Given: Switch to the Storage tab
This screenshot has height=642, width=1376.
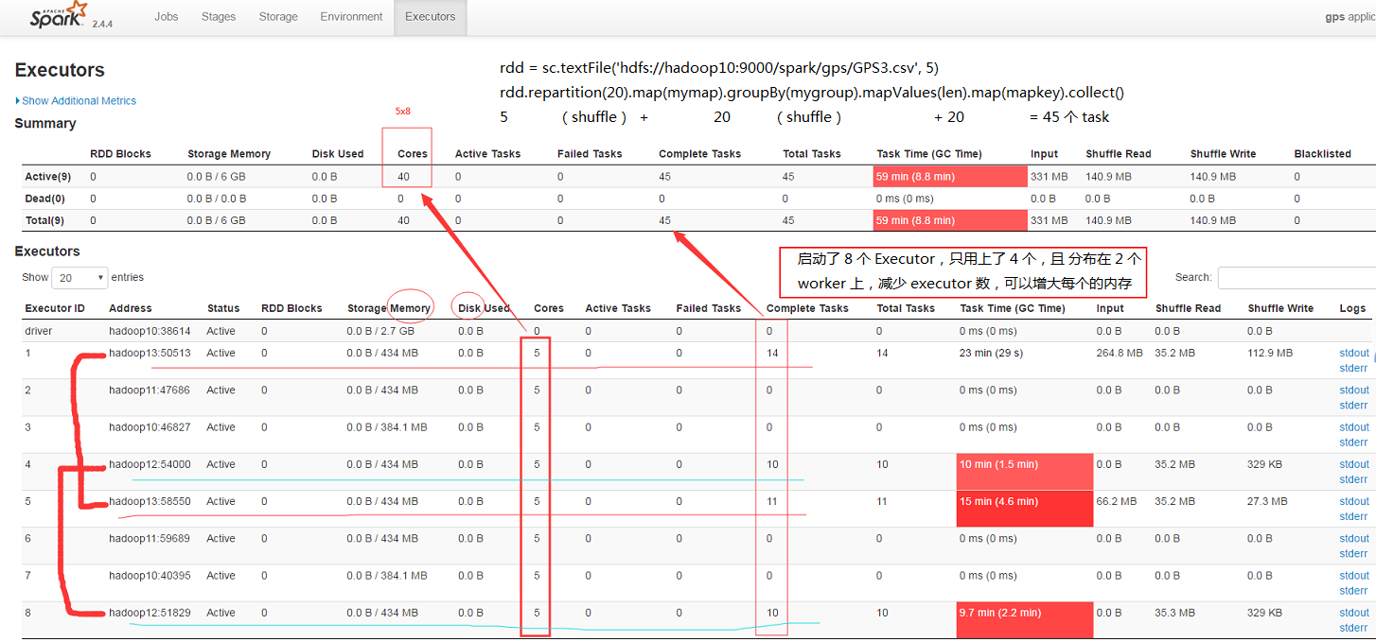Looking at the screenshot, I should (x=278, y=17).
